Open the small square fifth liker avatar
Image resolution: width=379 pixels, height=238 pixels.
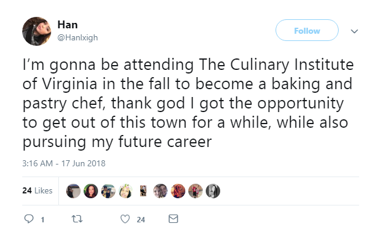click(143, 191)
